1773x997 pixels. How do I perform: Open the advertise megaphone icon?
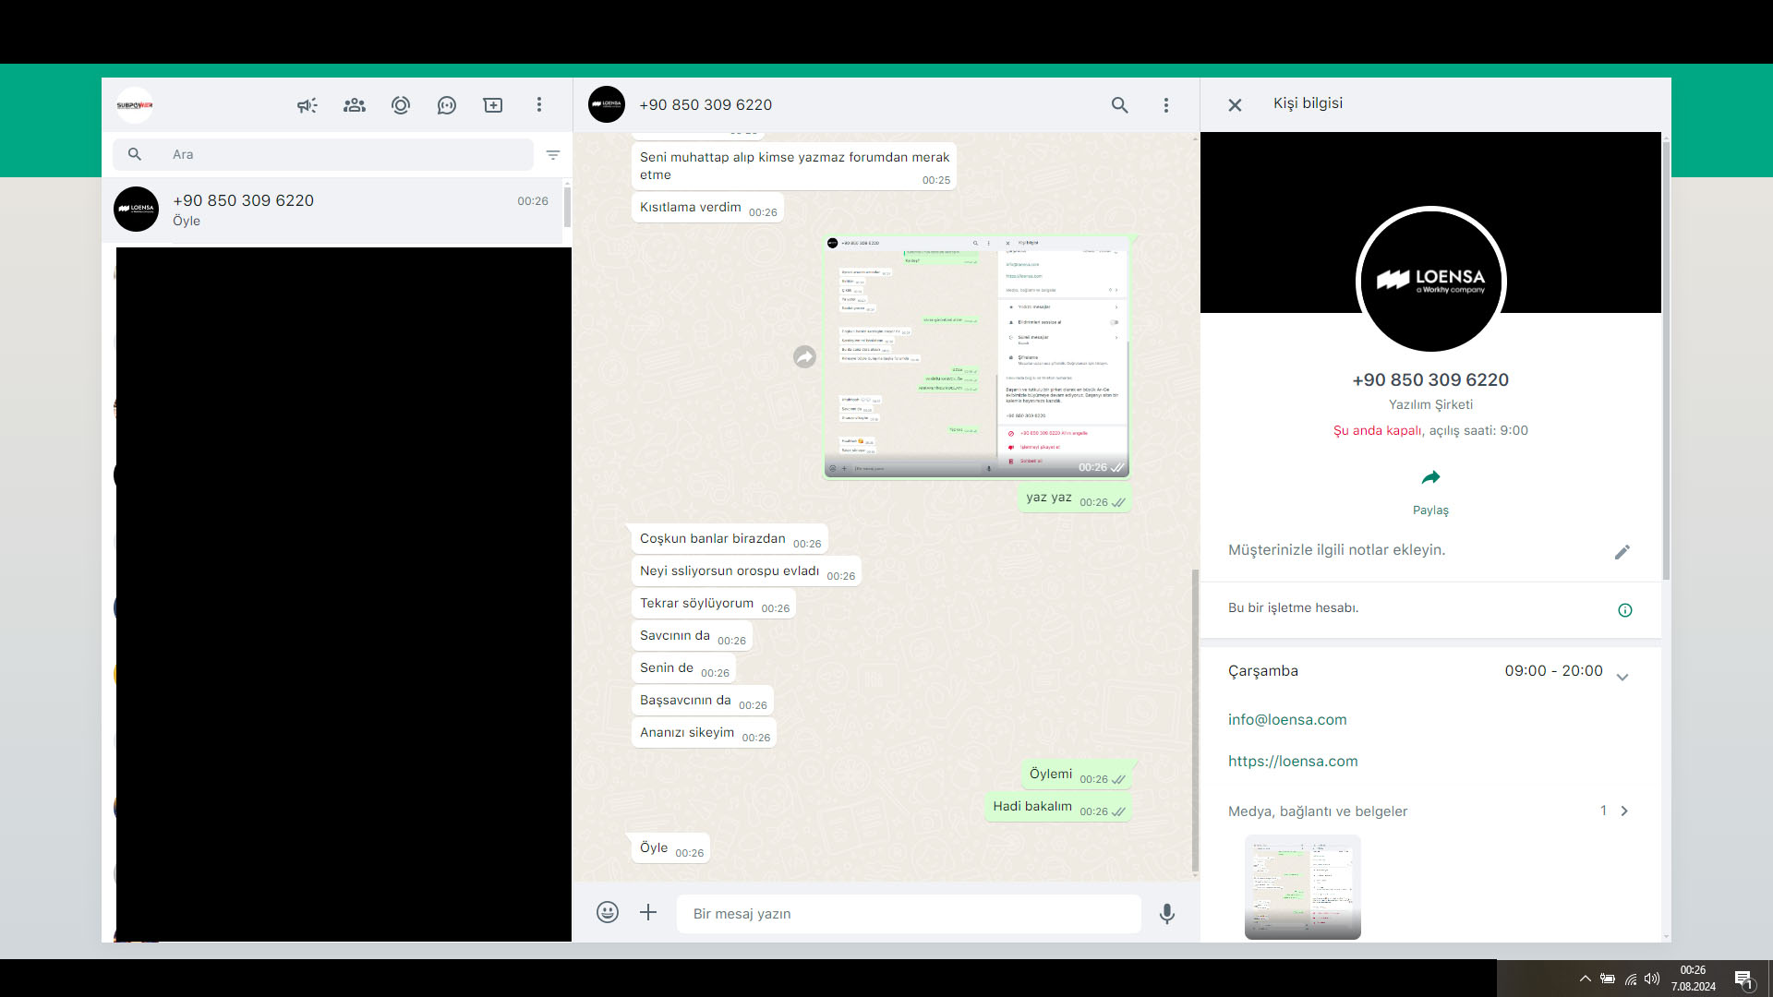pyautogui.click(x=307, y=105)
